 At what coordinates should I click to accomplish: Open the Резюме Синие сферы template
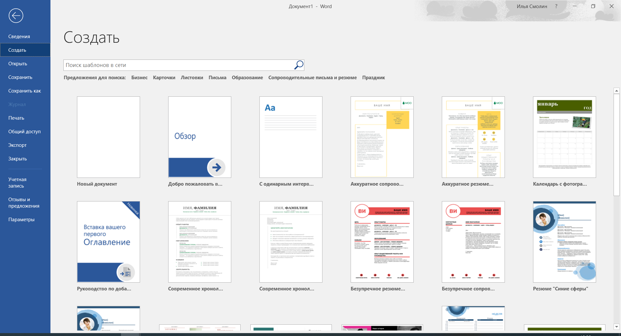tap(564, 242)
